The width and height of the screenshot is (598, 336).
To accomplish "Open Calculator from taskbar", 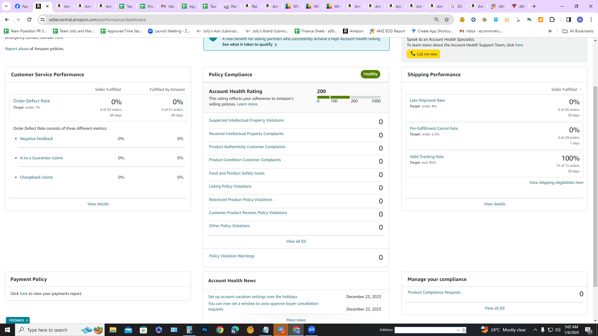I will (x=189, y=330).
